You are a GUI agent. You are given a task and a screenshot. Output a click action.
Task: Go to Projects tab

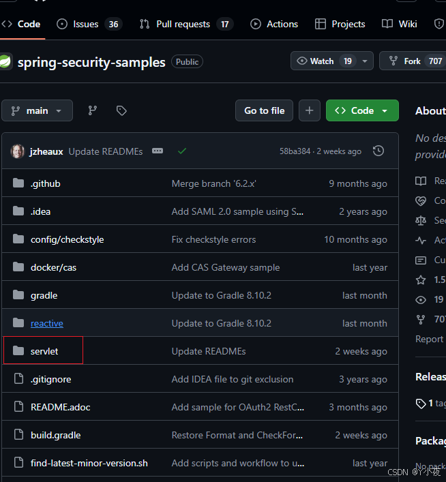pyautogui.click(x=340, y=24)
